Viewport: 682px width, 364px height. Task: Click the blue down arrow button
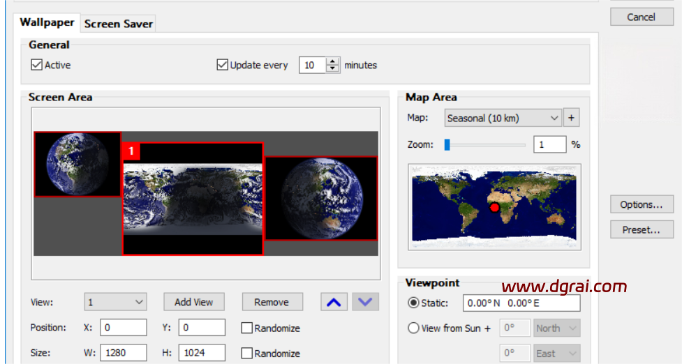[x=366, y=302]
